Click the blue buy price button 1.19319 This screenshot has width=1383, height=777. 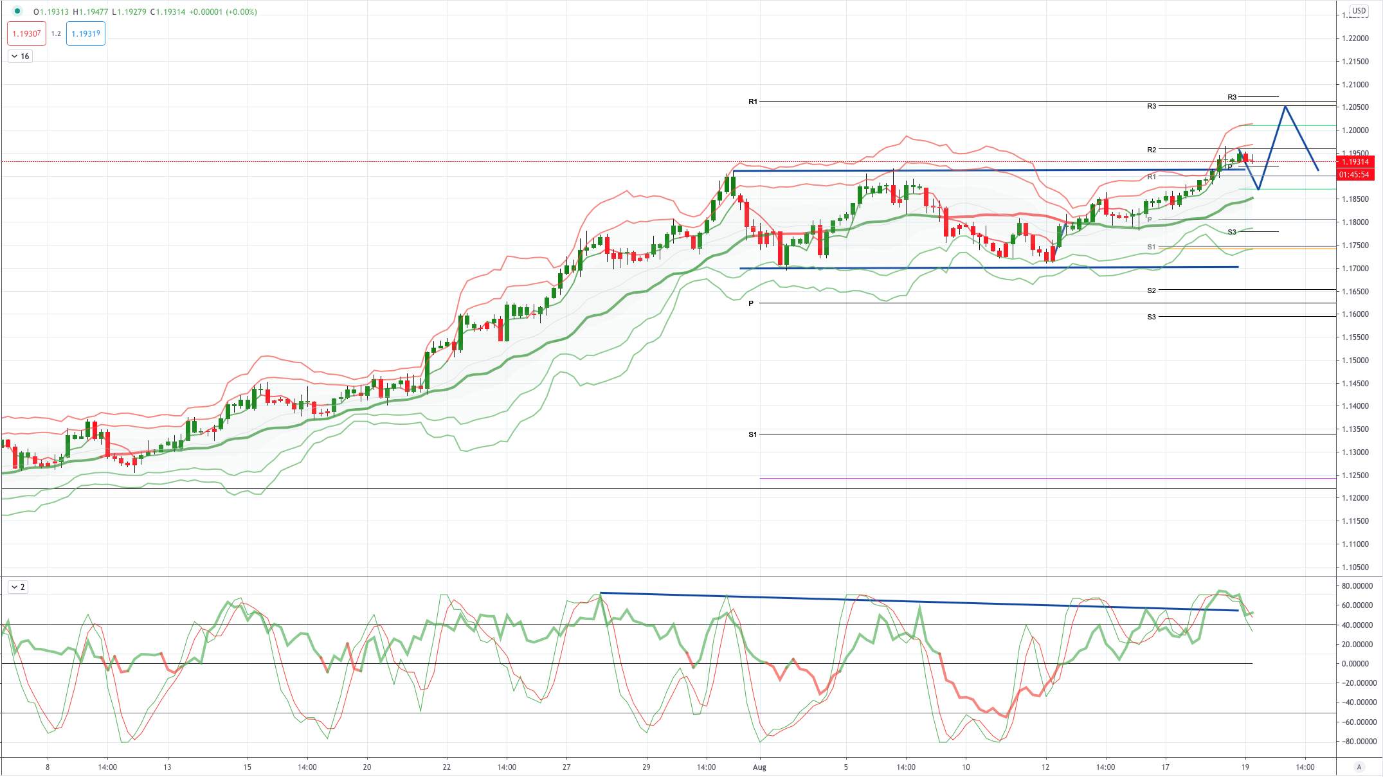pos(86,33)
